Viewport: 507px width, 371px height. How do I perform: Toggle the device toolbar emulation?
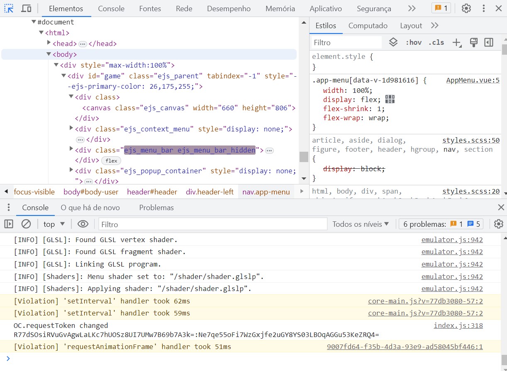[26, 8]
